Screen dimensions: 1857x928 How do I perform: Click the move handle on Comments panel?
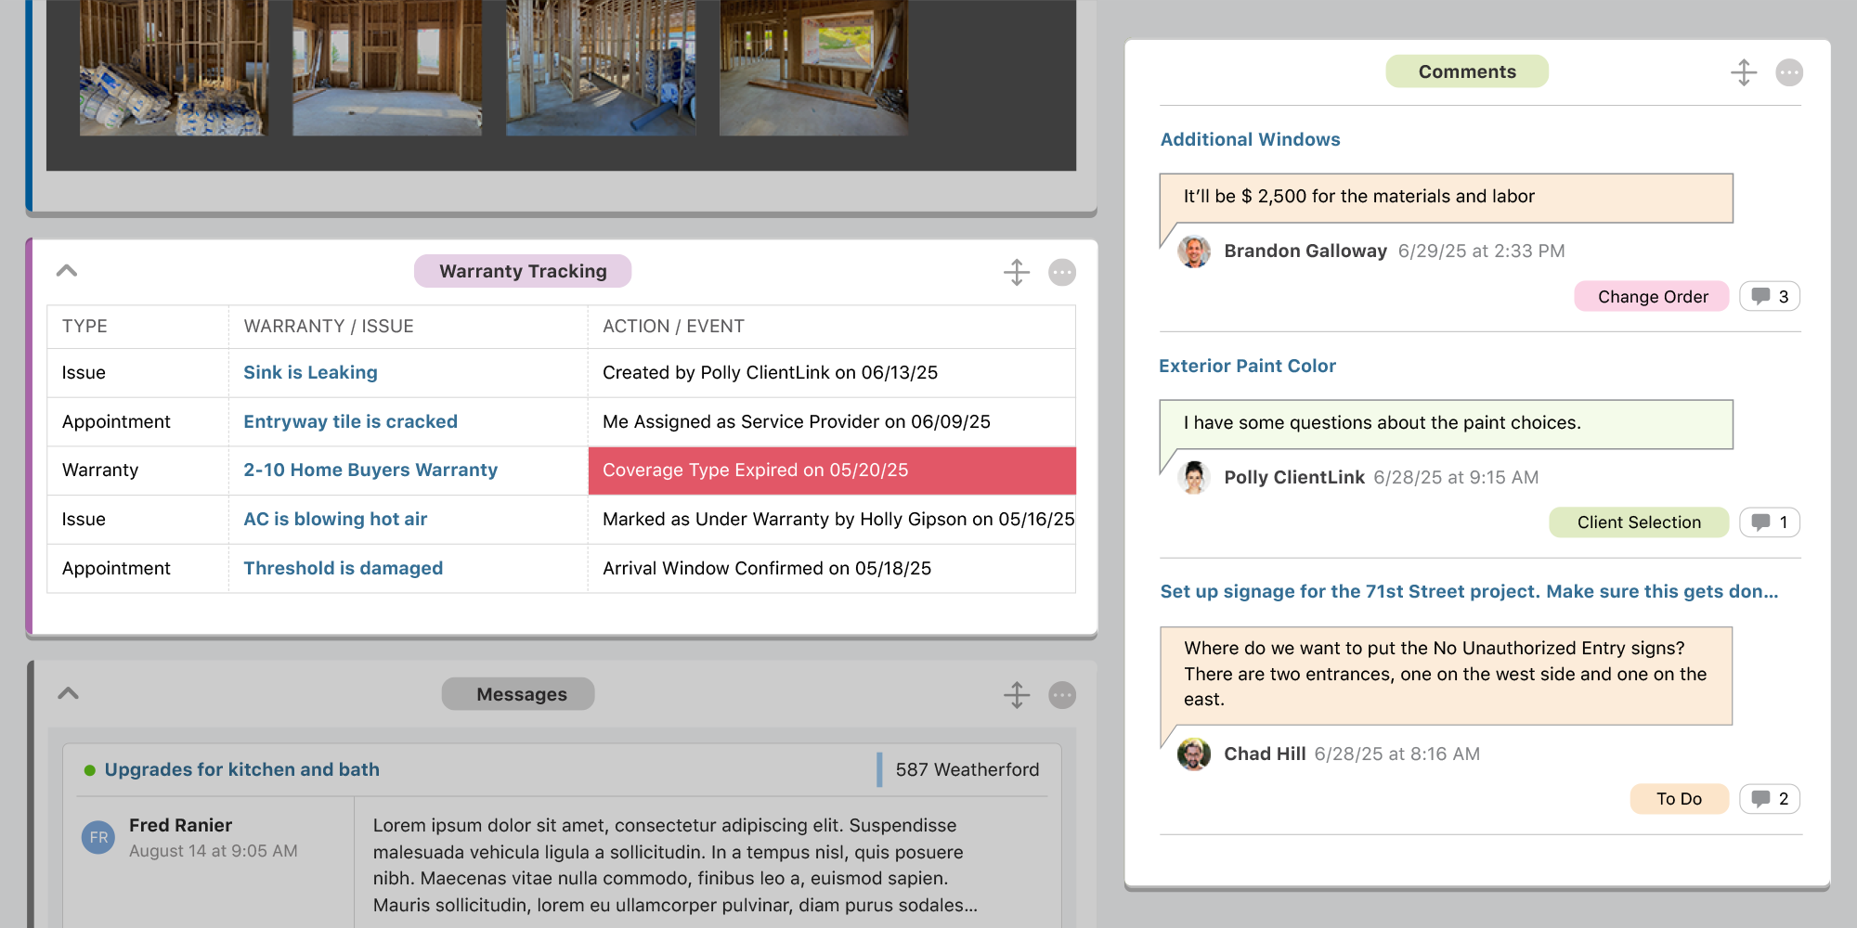[x=1744, y=72]
